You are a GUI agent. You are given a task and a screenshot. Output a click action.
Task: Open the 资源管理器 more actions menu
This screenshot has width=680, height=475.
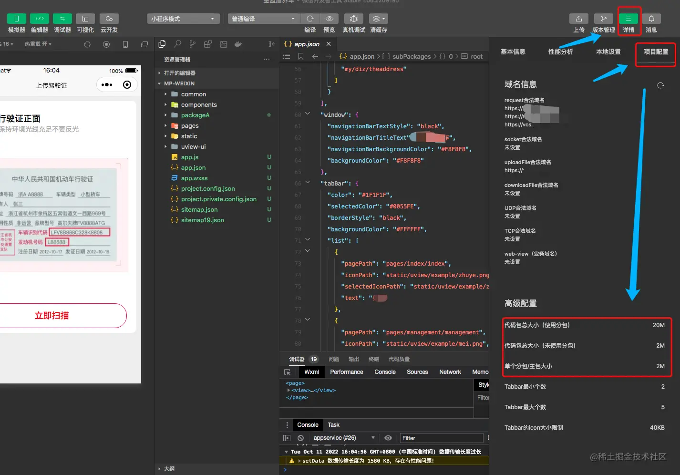(x=267, y=60)
